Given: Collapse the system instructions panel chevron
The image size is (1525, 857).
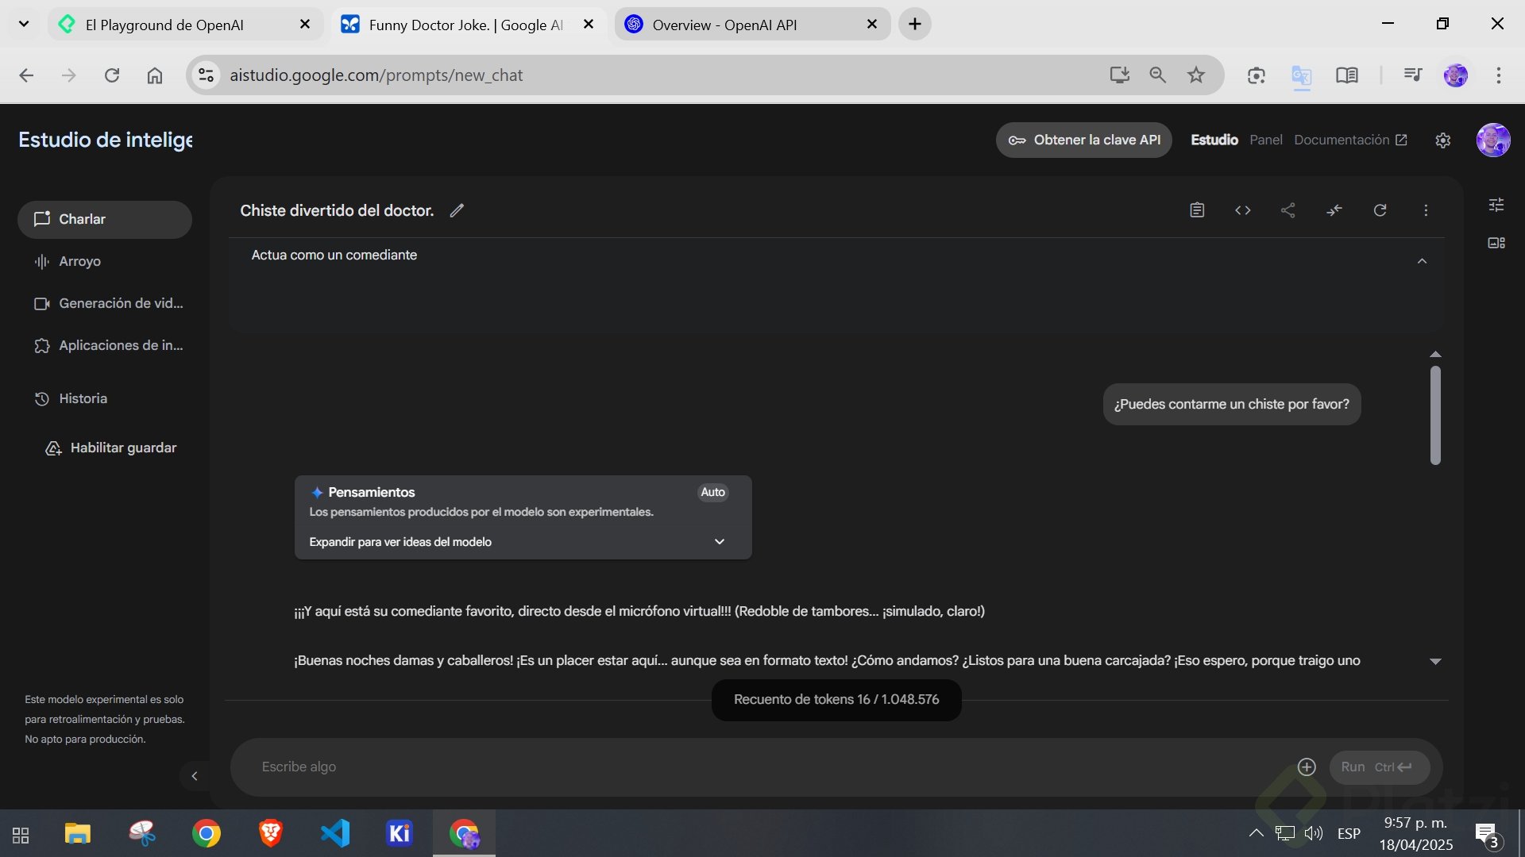Looking at the screenshot, I should (1422, 261).
